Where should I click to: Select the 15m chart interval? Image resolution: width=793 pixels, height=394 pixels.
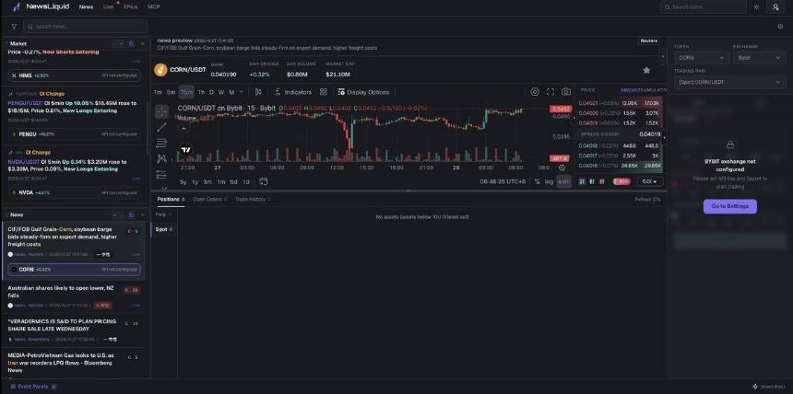pyautogui.click(x=186, y=92)
